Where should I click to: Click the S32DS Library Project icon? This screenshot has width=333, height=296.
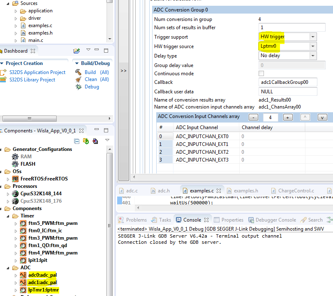click(x=3, y=80)
